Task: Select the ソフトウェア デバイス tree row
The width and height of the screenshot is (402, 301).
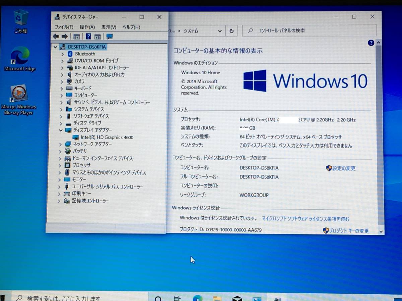Action: (91, 116)
